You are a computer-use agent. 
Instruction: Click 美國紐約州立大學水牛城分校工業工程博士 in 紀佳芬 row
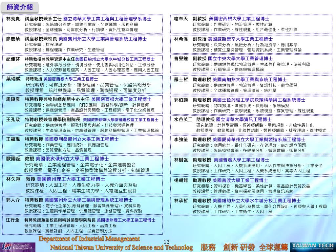coord(115,59)
